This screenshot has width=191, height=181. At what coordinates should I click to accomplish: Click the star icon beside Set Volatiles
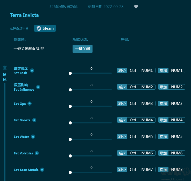pos(37,153)
